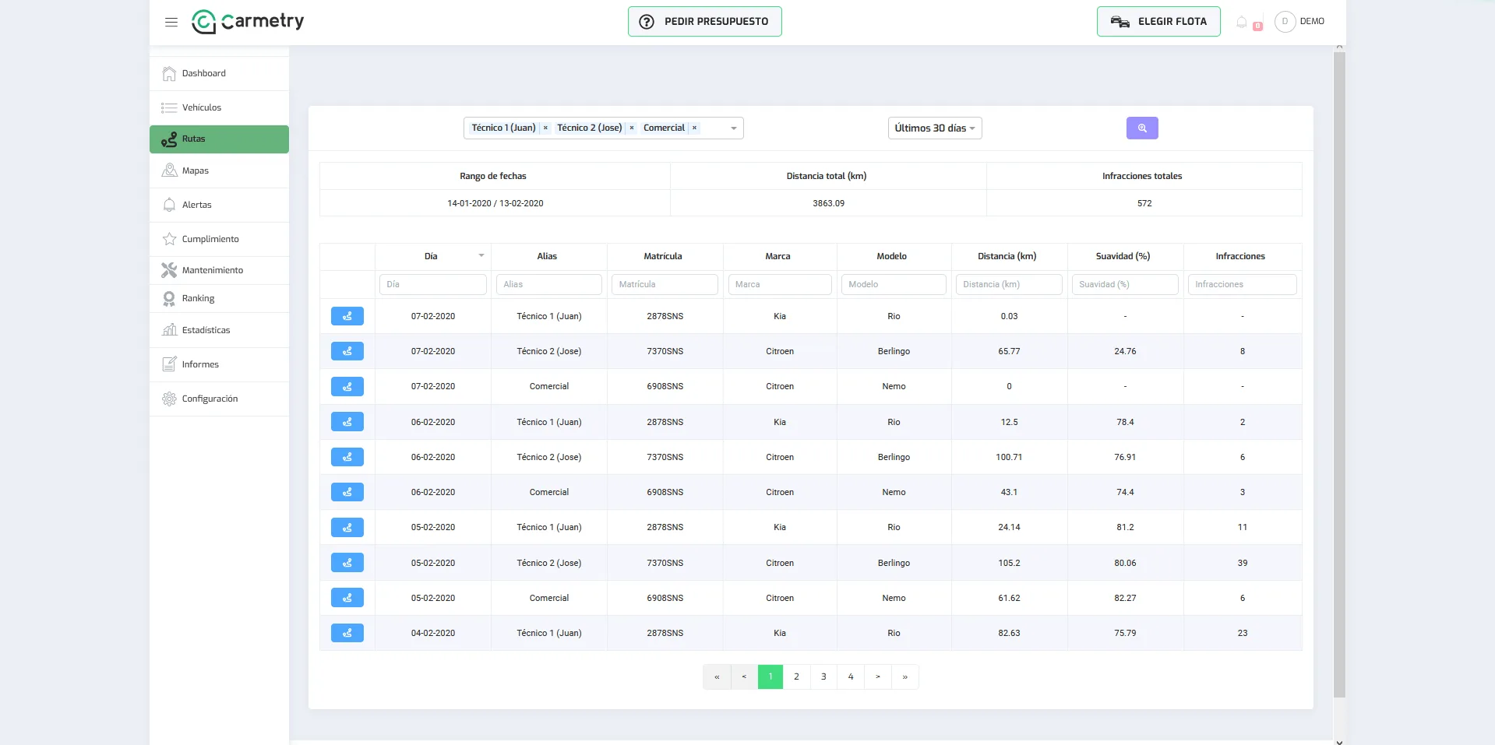The width and height of the screenshot is (1495, 745).
Task: Open route for Técnico 2 (Jose) 05-02-2020
Action: 347,563
